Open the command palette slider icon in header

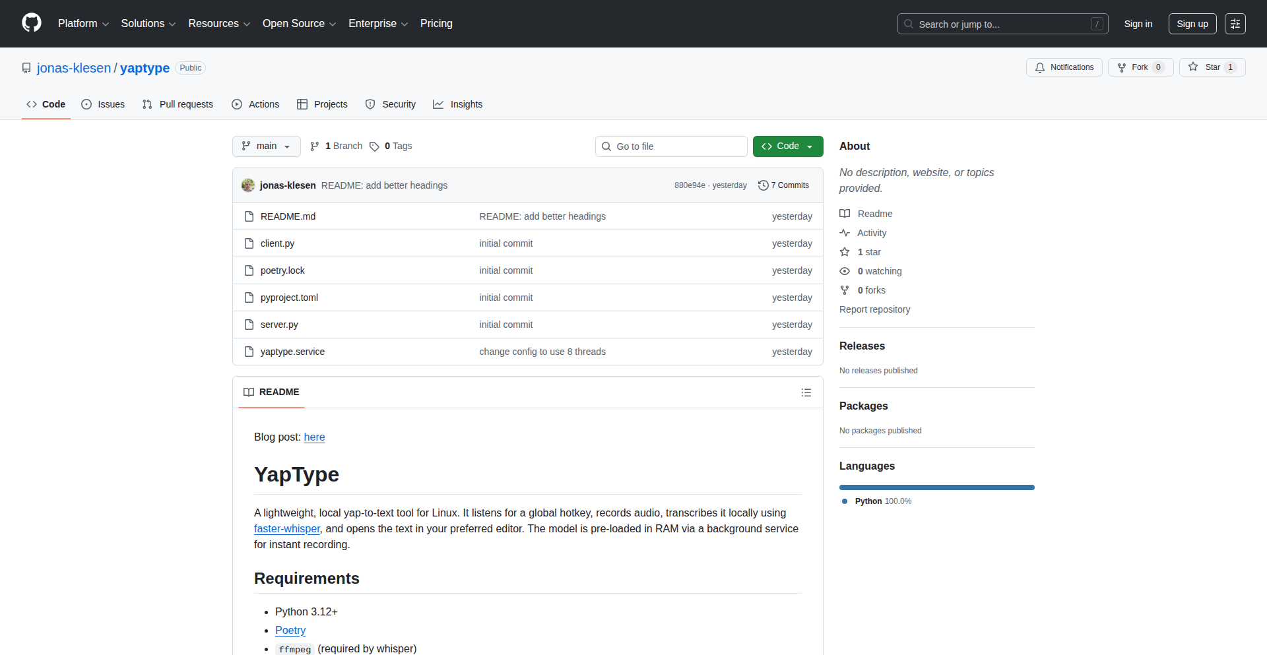pyautogui.click(x=1235, y=24)
